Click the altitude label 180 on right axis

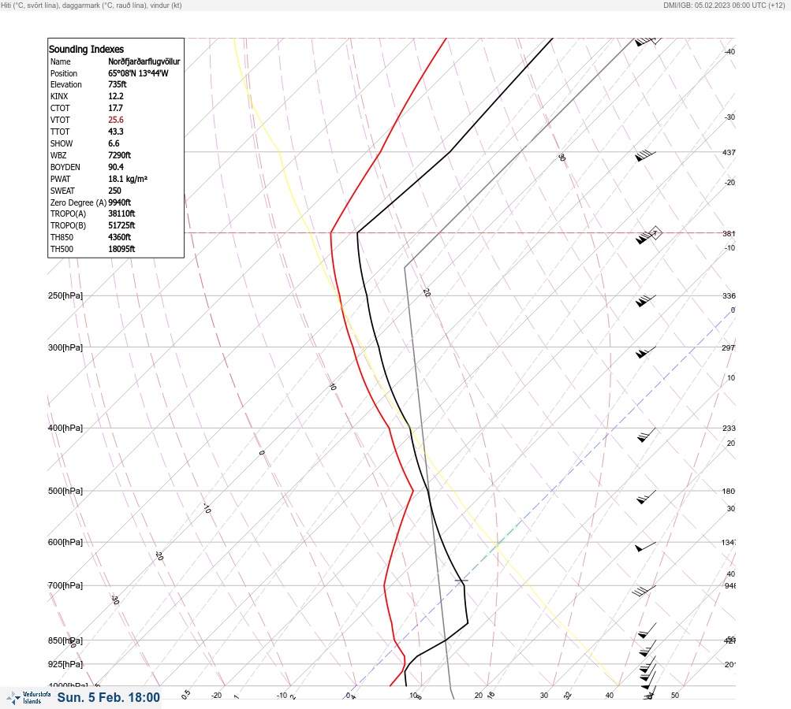[x=729, y=492]
